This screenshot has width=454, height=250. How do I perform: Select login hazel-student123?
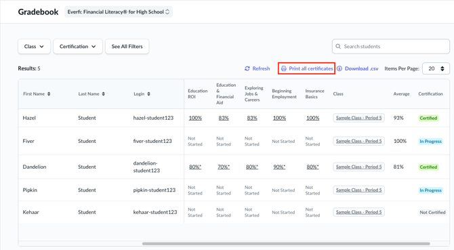(153, 118)
